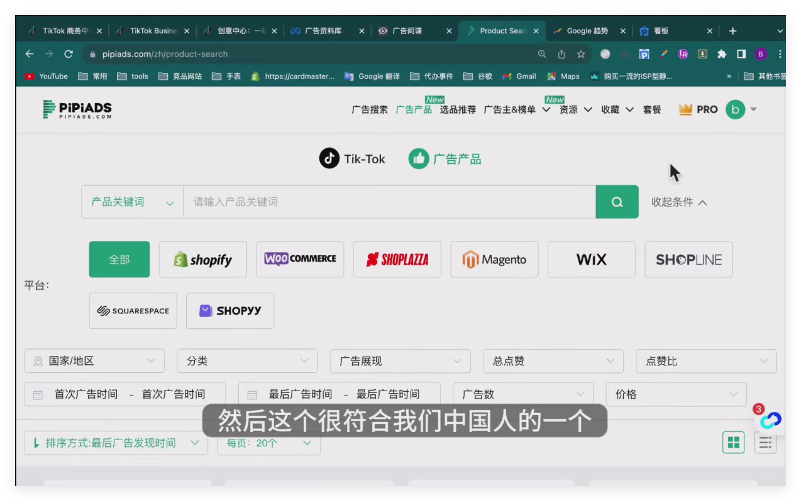Expand the 资源 nav menu

pos(576,109)
